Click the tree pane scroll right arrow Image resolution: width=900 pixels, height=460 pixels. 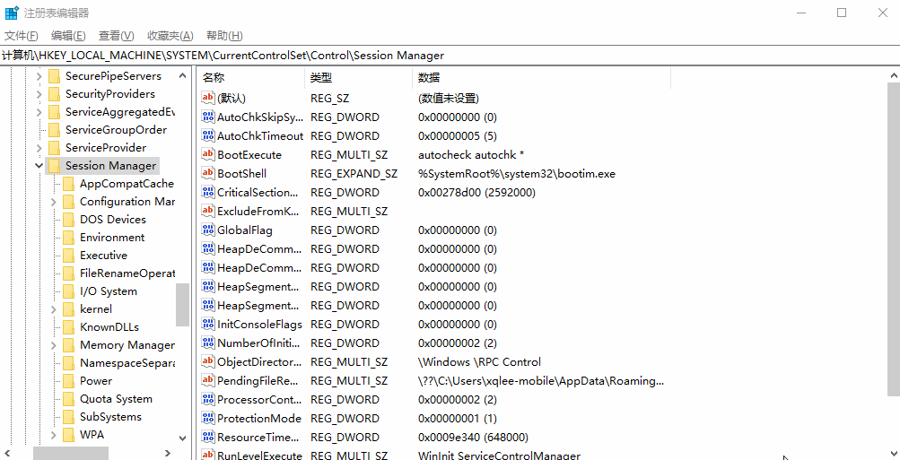click(168, 453)
